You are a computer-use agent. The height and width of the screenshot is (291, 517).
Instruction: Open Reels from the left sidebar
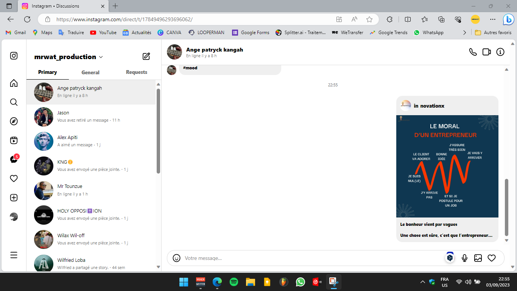(x=14, y=141)
